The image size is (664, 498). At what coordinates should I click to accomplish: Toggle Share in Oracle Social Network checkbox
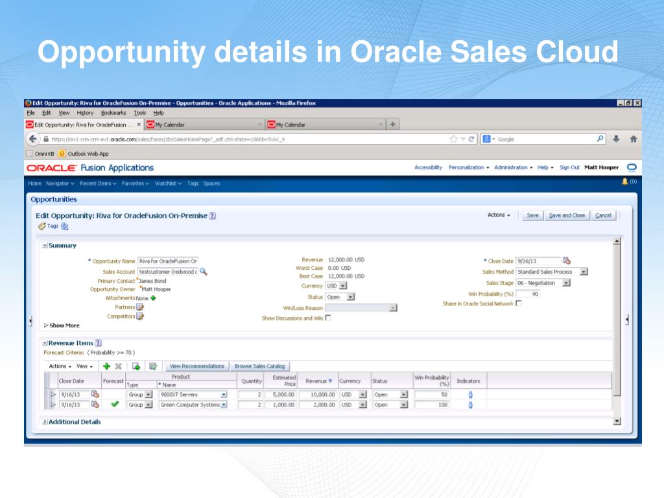point(519,303)
